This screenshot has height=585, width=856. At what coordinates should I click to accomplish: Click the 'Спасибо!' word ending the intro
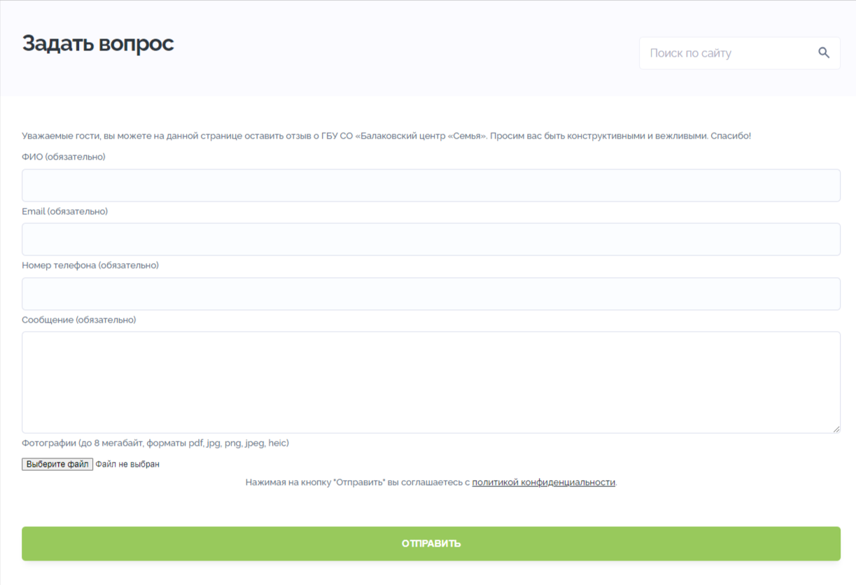730,136
